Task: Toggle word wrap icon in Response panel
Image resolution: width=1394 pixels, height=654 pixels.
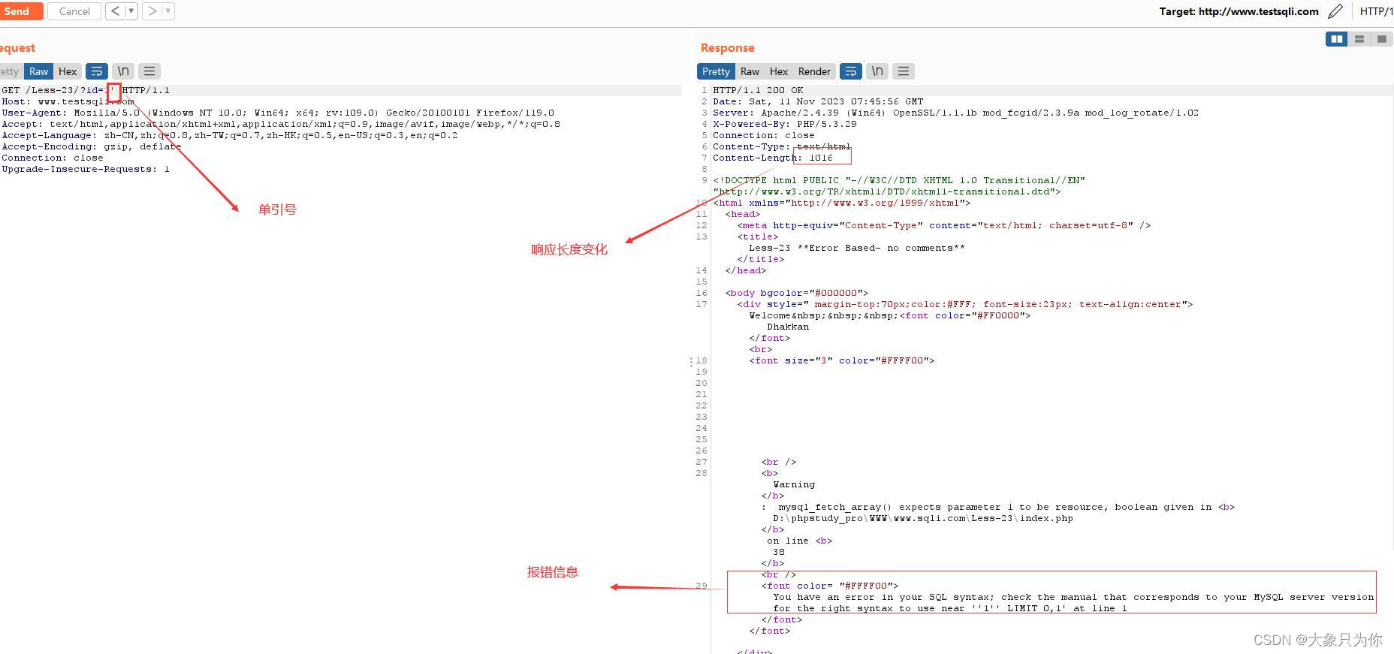Action: [851, 71]
